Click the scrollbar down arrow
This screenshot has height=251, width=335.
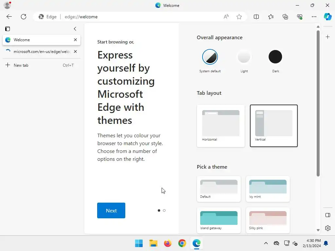click(x=318, y=230)
